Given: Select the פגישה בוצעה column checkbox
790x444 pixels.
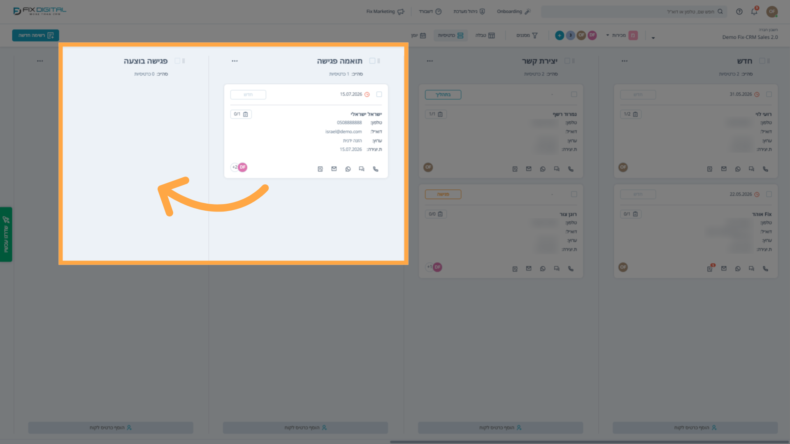Looking at the screenshot, I should pyautogui.click(x=177, y=61).
